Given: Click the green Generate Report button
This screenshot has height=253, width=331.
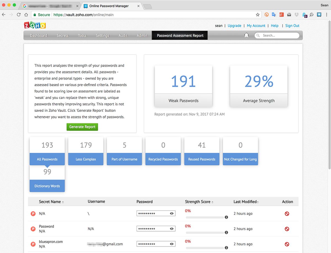Looking at the screenshot, I should click(82, 127).
